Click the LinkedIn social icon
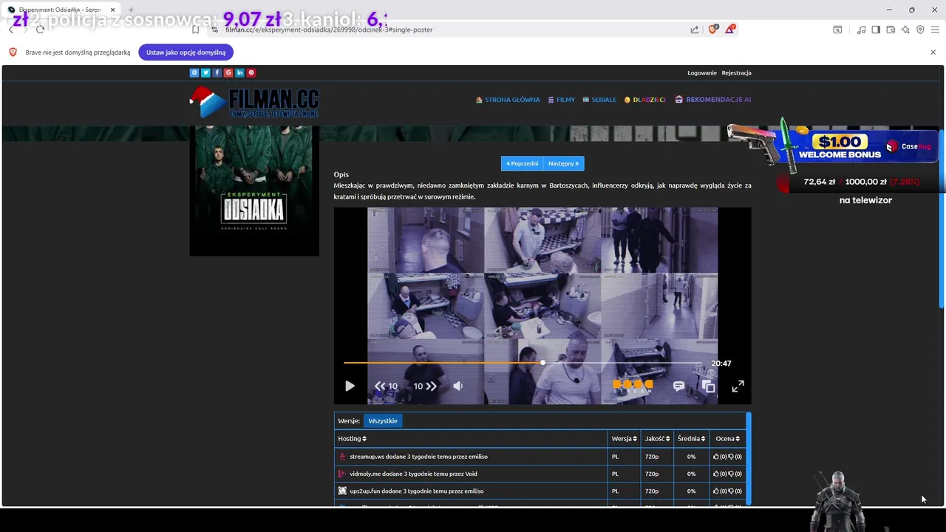 tap(239, 72)
